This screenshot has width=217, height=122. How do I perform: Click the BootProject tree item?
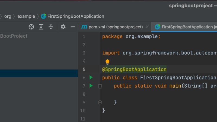point(14,36)
